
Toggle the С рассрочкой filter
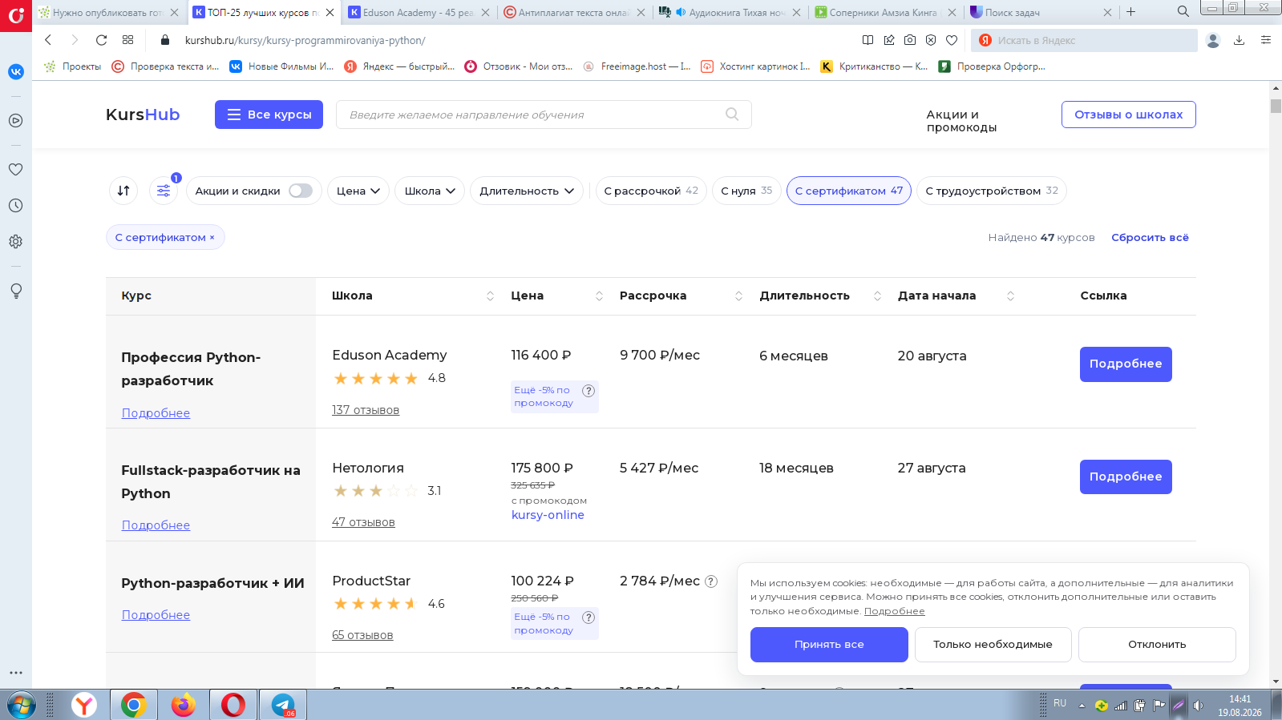coord(651,191)
